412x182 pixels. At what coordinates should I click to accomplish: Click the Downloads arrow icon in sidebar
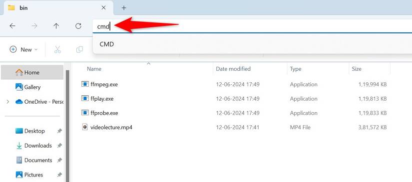click(19, 146)
